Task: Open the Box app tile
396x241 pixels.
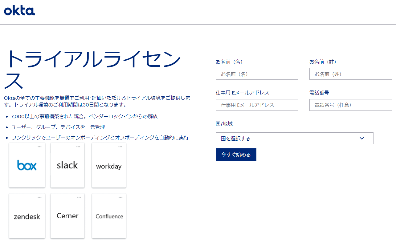Action: tap(27, 165)
